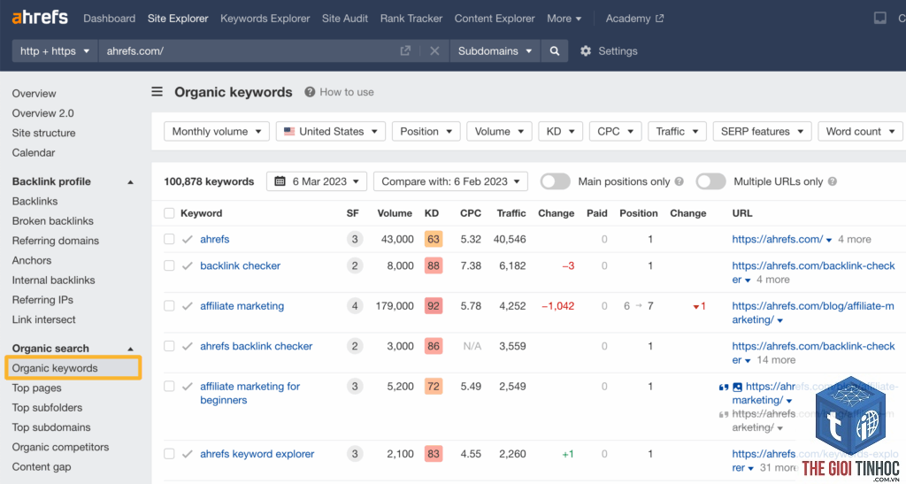The height and width of the screenshot is (484, 906).
Task: Open Site Audit tab
Action: (345, 19)
